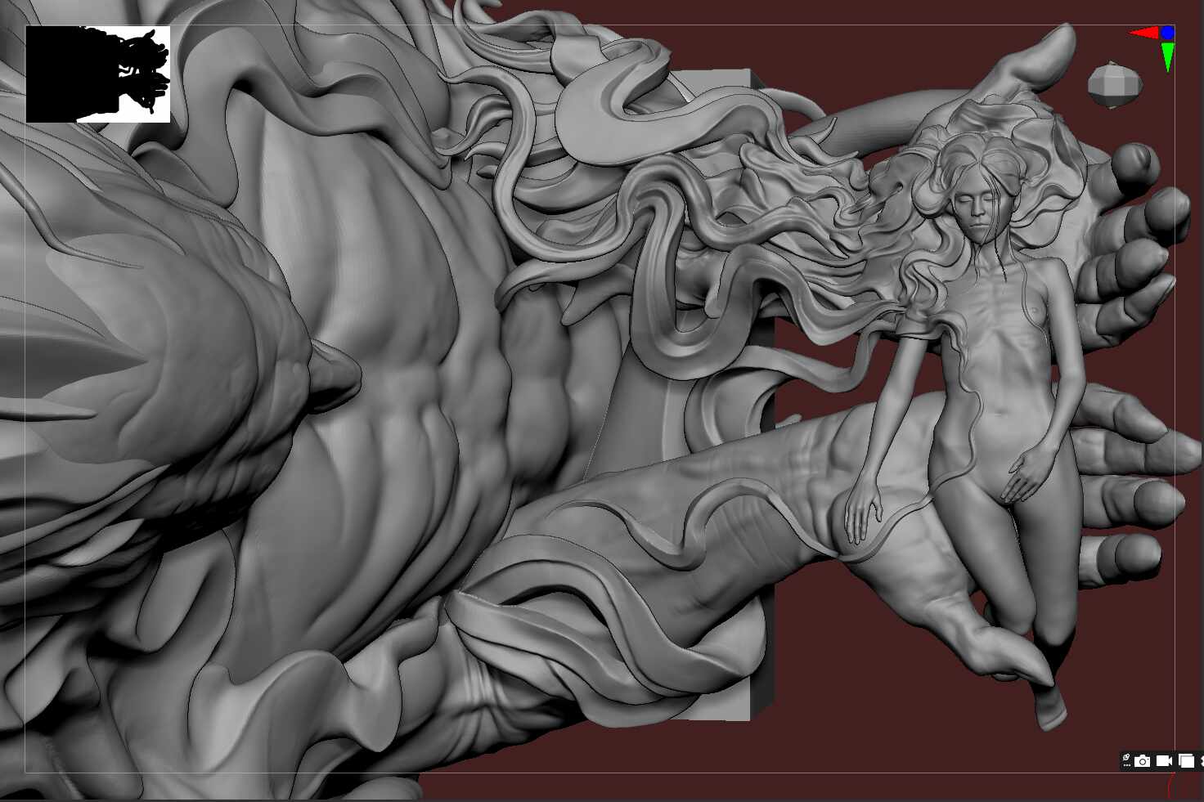
Task: Click the camera snapshot icon
Action: [1143, 761]
